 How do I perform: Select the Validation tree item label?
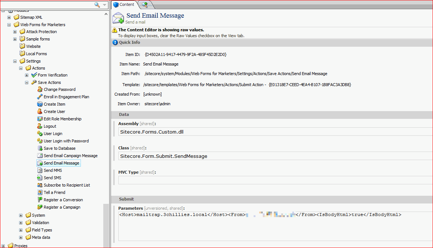click(x=40, y=223)
